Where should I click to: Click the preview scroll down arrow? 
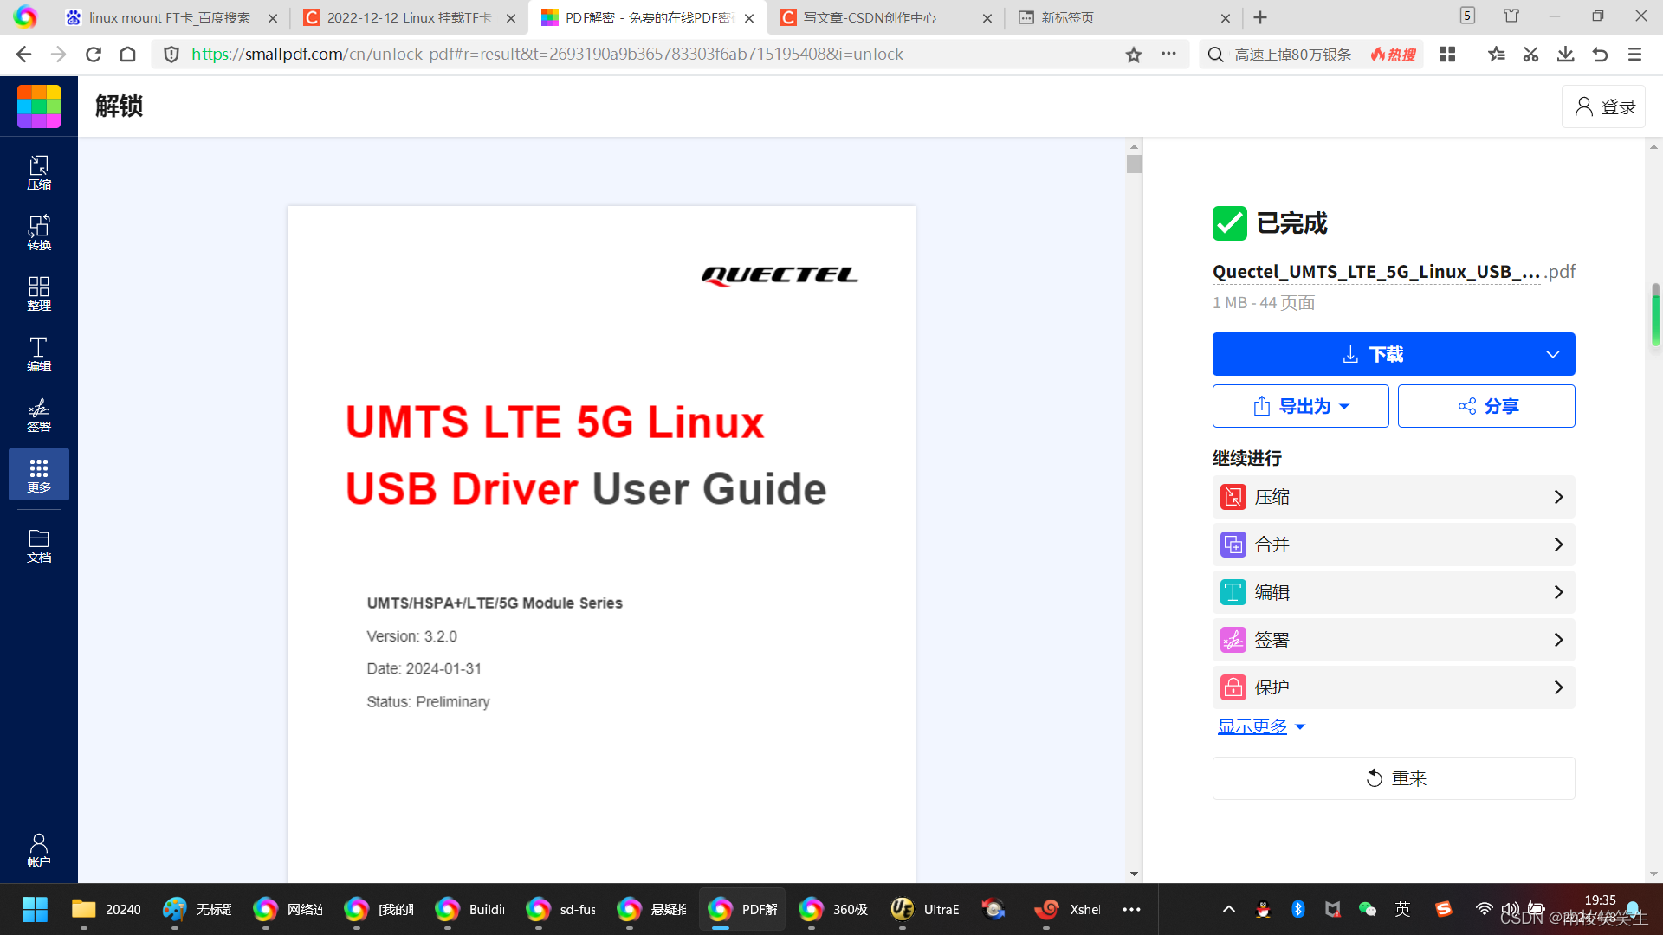click(1134, 874)
